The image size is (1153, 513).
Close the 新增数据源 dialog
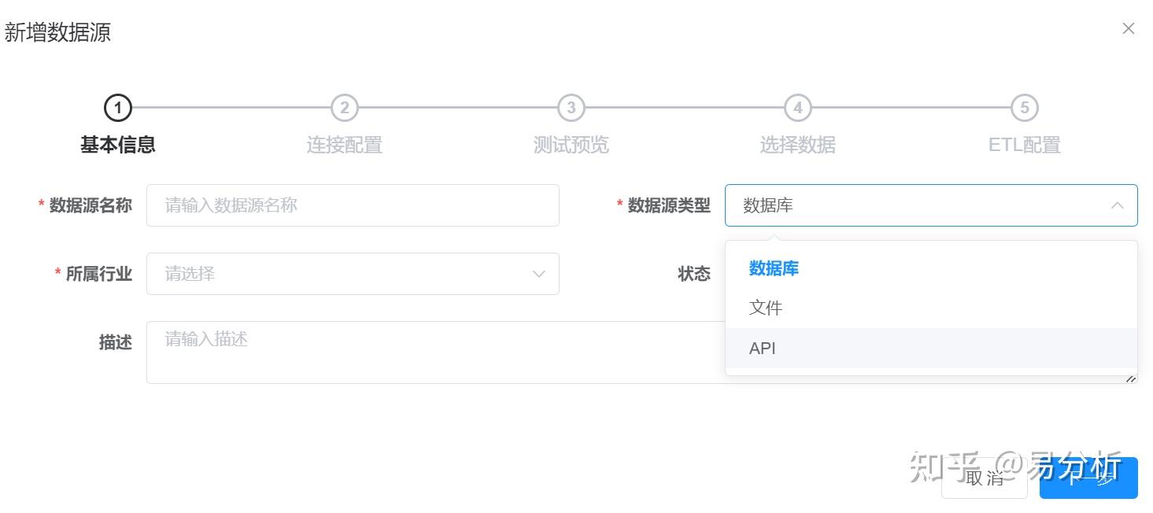[1128, 29]
